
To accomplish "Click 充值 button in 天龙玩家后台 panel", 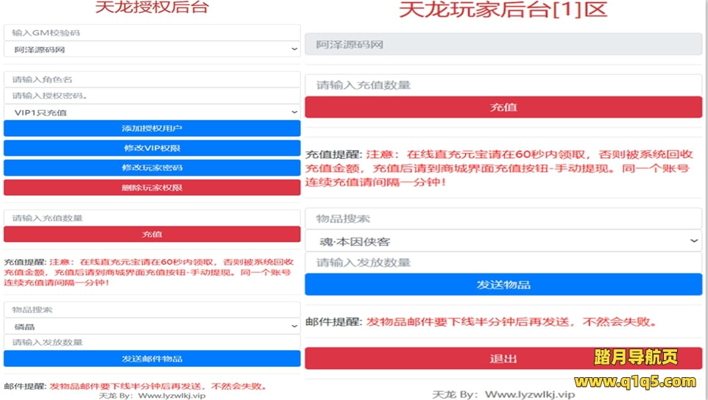I will (503, 107).
